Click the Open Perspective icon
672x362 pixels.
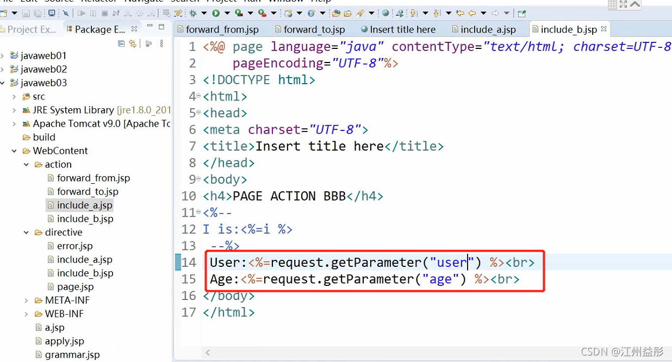tap(522, 13)
